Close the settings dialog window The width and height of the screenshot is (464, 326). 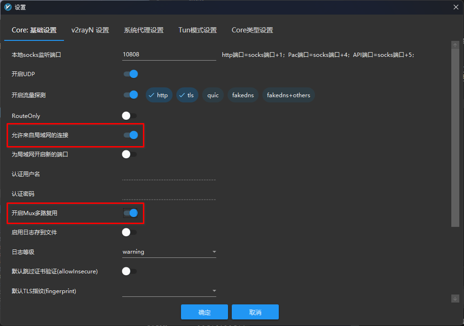(455, 7)
